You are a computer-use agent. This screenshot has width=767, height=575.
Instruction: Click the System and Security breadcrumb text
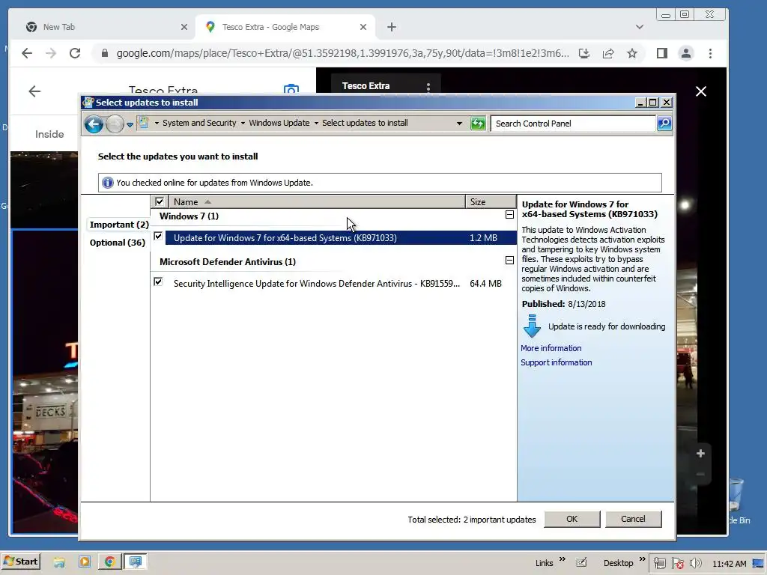tap(199, 124)
